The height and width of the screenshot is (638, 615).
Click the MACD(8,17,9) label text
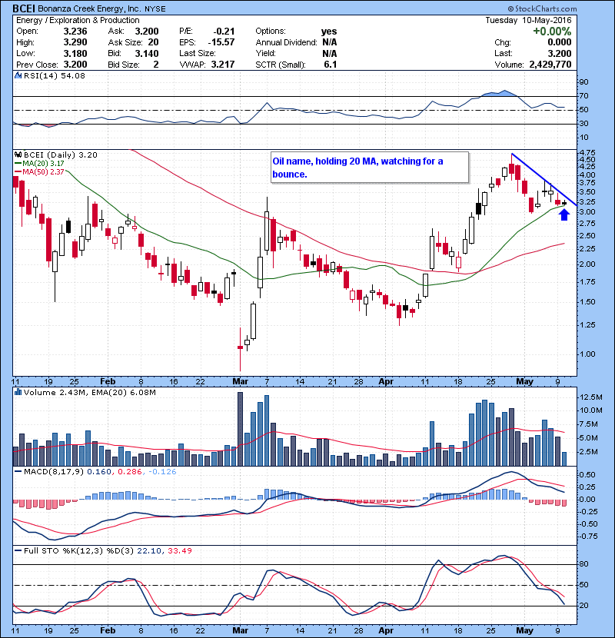click(54, 472)
